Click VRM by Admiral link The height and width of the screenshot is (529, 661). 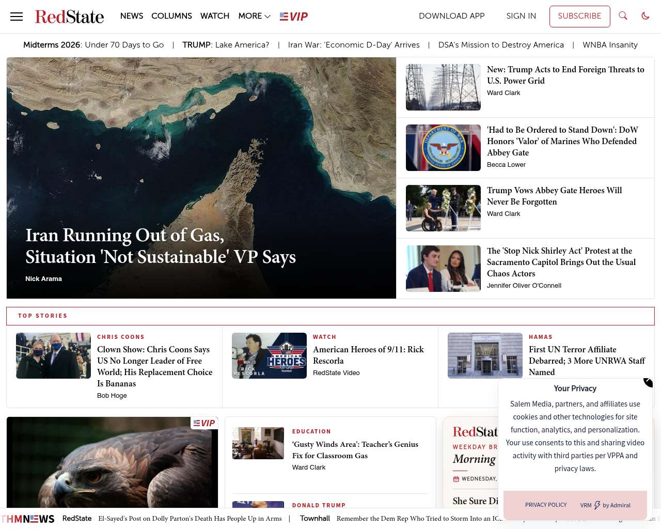click(605, 505)
